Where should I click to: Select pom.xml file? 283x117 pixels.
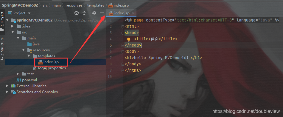pyautogui.click(x=29, y=80)
